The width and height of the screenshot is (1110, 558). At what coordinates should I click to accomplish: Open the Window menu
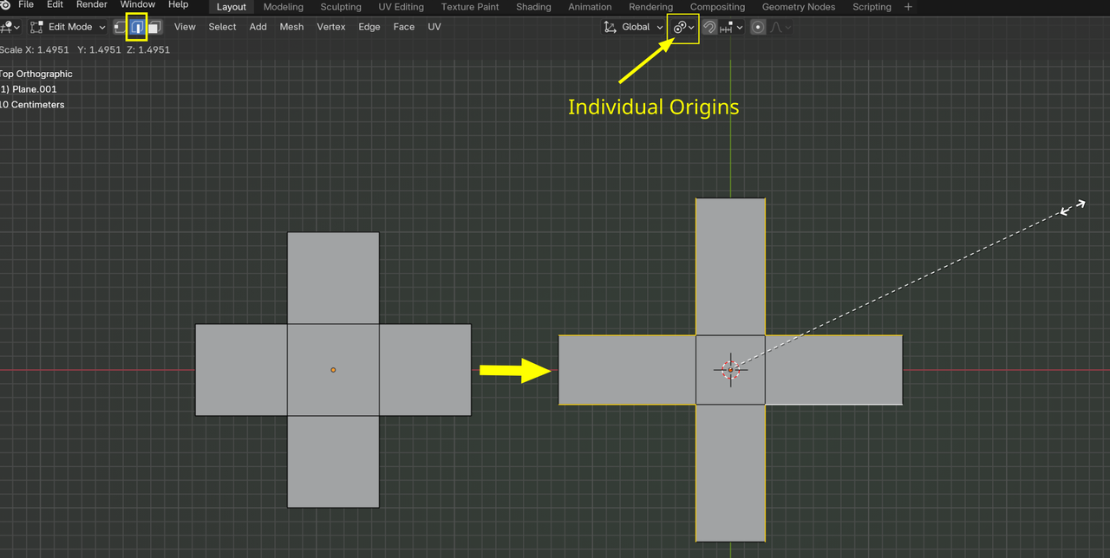138,5
